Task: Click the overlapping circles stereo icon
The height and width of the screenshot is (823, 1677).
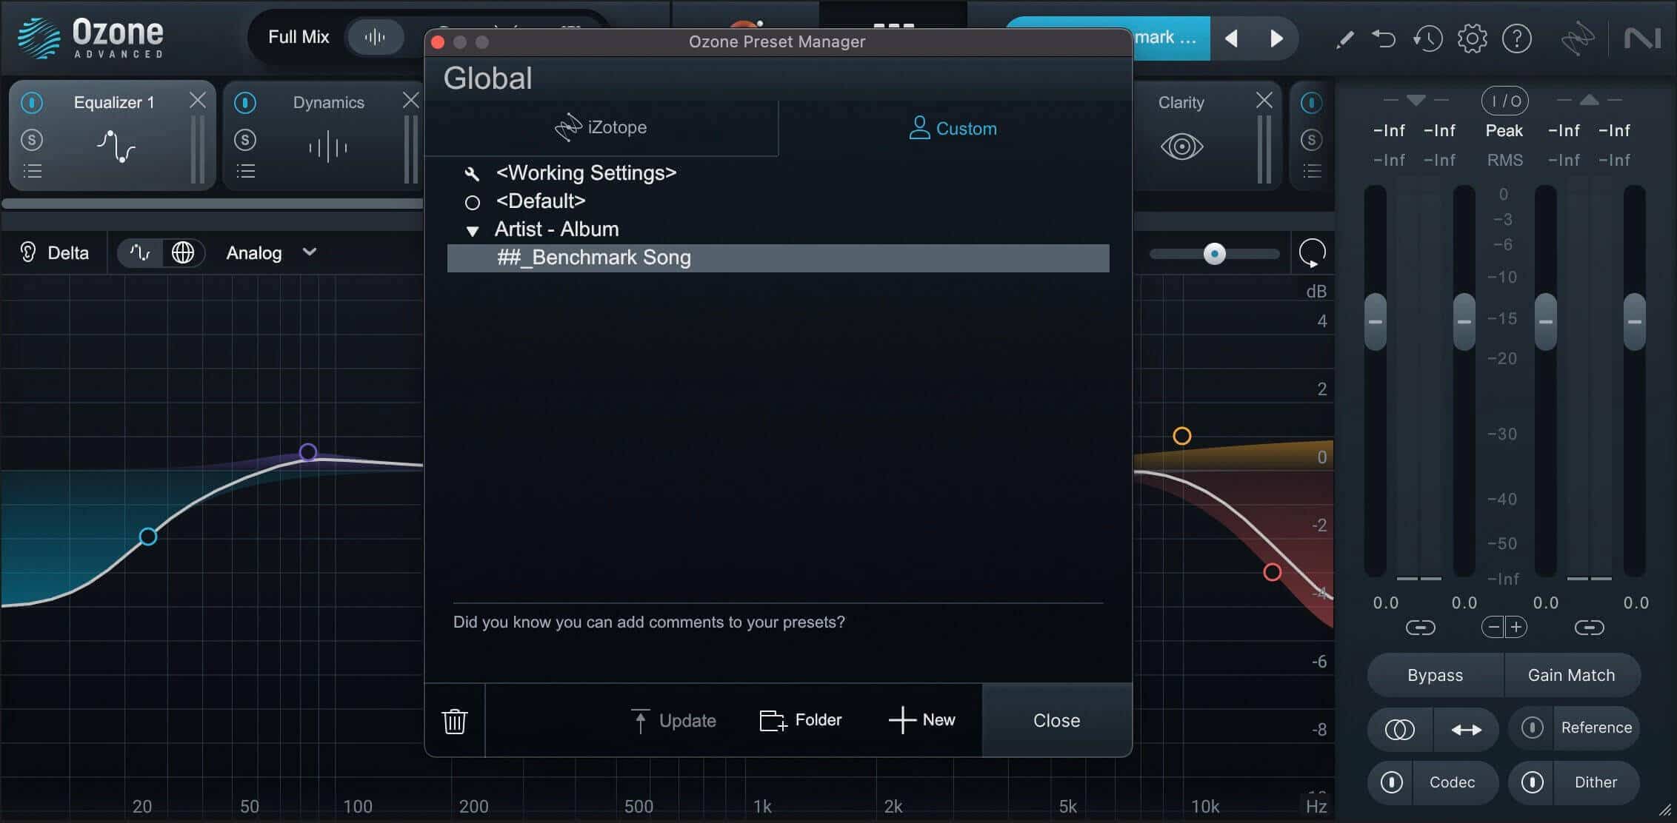Action: (1400, 729)
